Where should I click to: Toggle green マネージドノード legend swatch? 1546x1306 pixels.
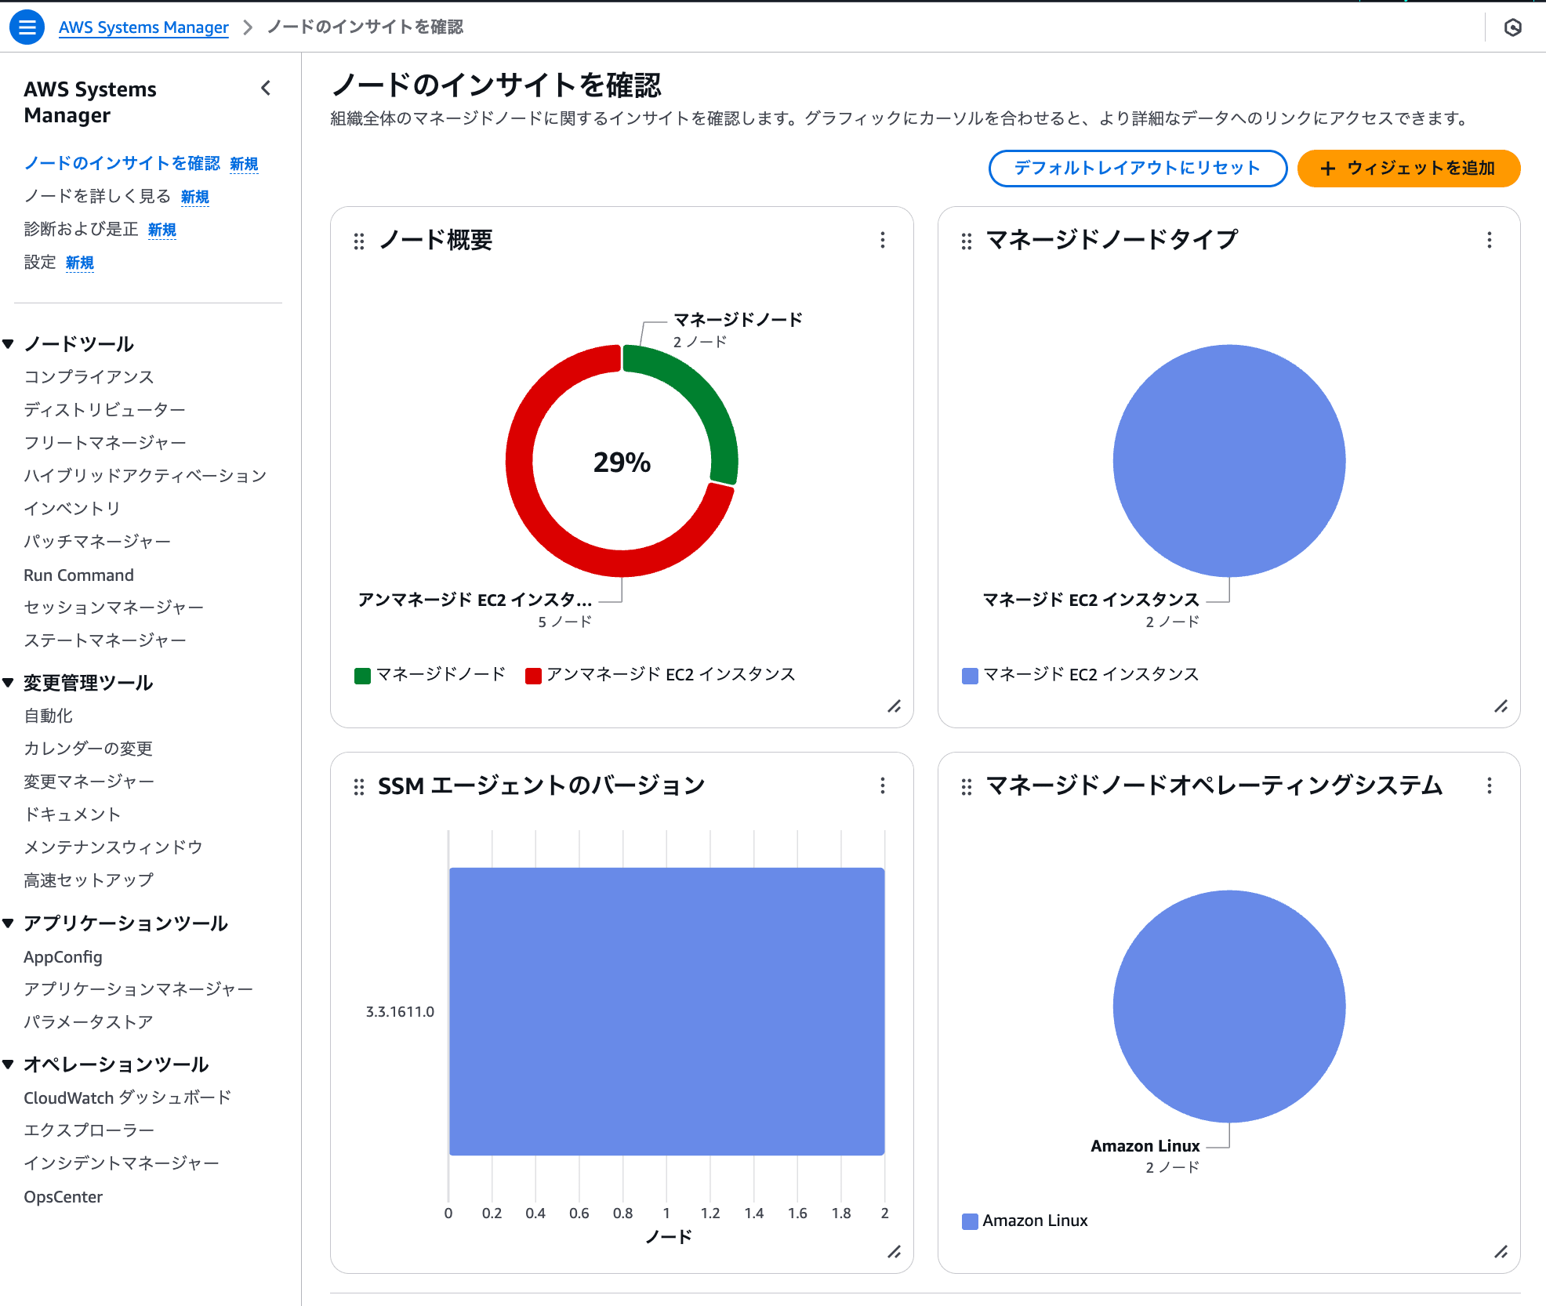pos(362,676)
